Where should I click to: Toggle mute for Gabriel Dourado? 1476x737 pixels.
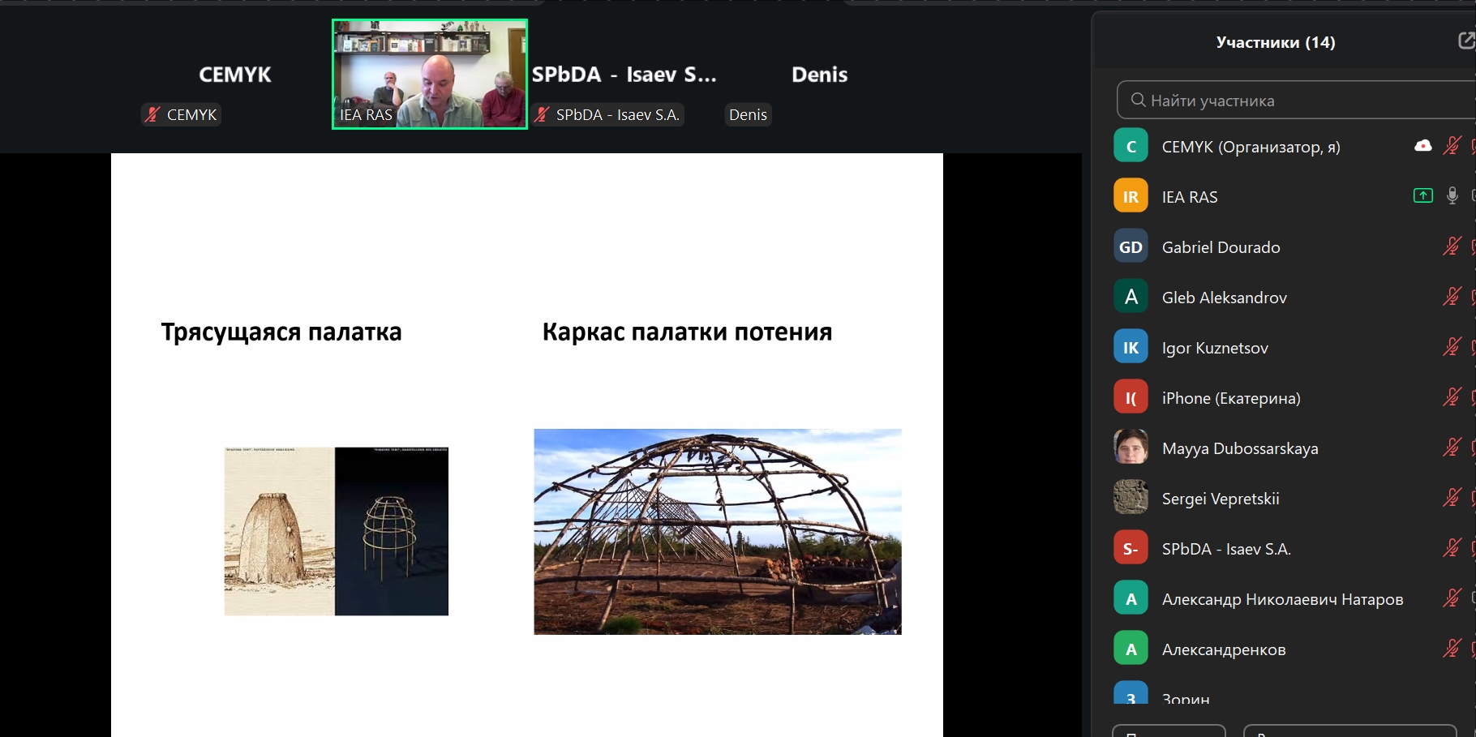(1452, 246)
